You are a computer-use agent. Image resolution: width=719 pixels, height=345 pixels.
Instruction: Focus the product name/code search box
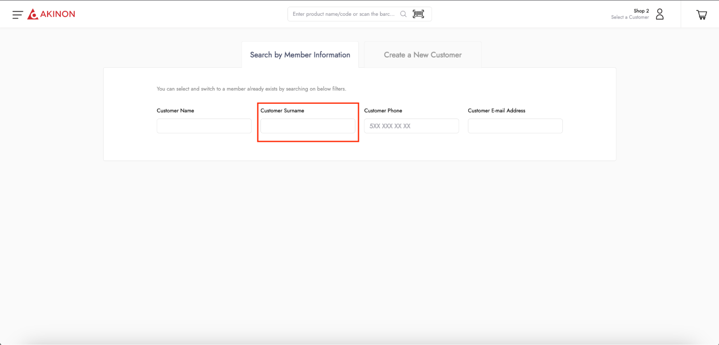343,14
